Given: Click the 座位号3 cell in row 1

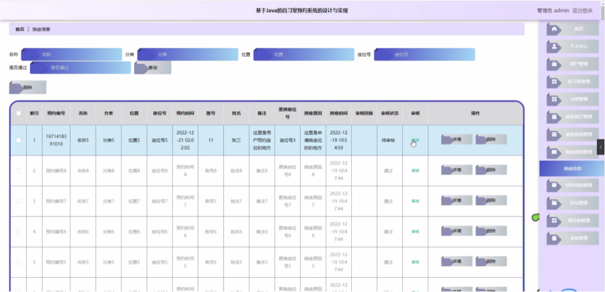Looking at the screenshot, I should point(287,141).
